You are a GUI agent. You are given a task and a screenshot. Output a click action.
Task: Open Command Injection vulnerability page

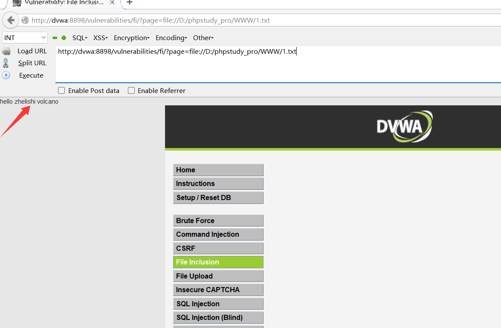[x=218, y=234]
